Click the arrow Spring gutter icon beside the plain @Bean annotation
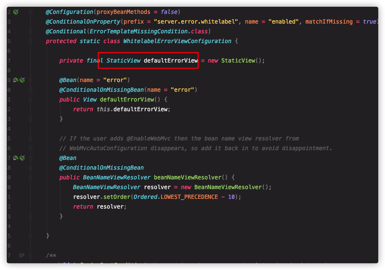 click(15, 158)
